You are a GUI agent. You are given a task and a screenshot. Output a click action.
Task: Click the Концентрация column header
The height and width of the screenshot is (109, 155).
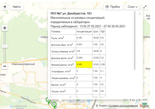click(84, 32)
